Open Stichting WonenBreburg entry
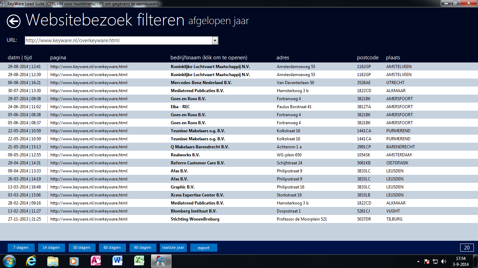478x268 pixels. pyautogui.click(x=195, y=219)
